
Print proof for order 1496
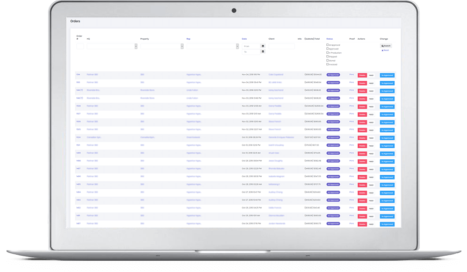click(352, 176)
